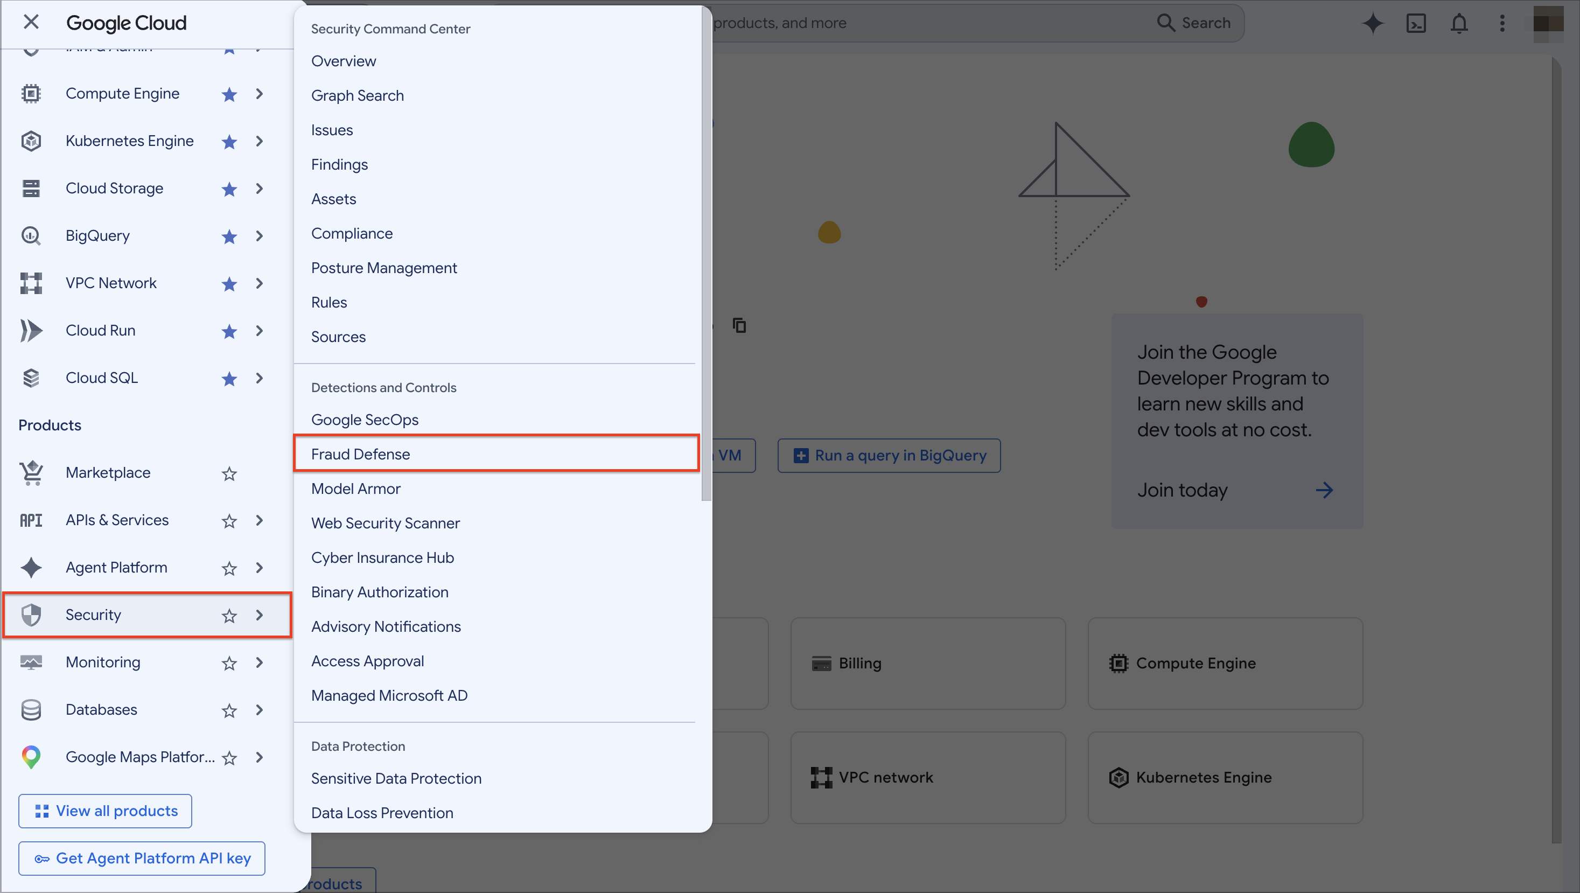Open the VPC network quick access card
Screen dimensions: 1580x893
[x=927, y=777]
